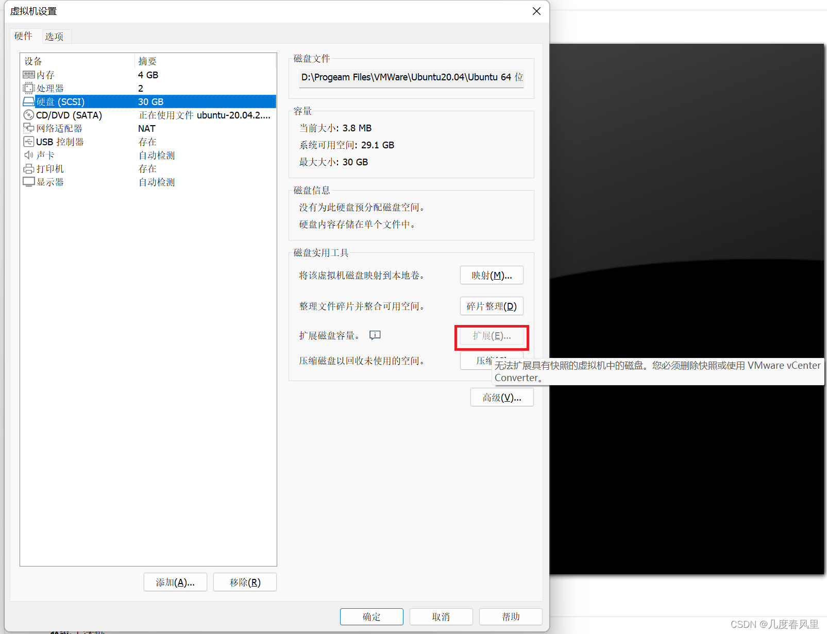This screenshot has height=634, width=827.
Task: Click the USB 控制器 device name
Action: tap(60, 142)
